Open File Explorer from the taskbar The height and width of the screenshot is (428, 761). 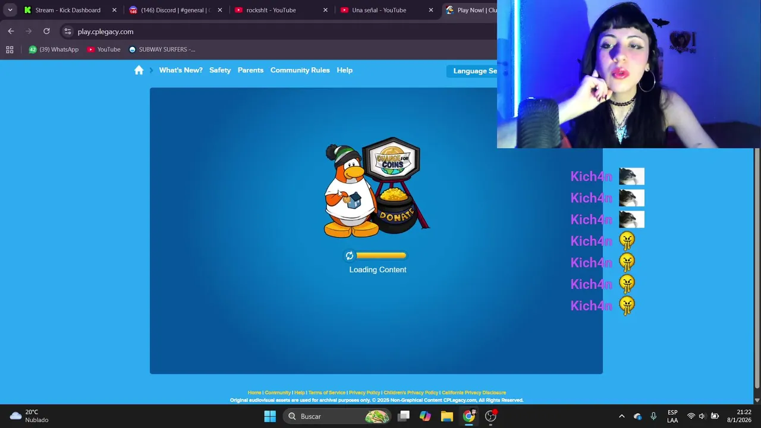click(x=447, y=416)
